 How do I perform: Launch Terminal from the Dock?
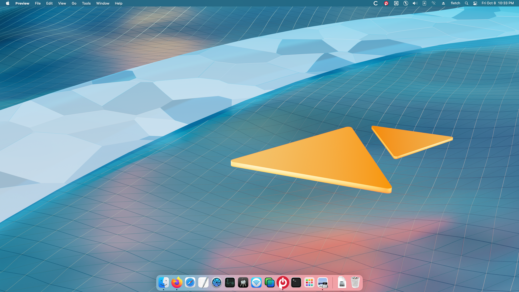296,283
